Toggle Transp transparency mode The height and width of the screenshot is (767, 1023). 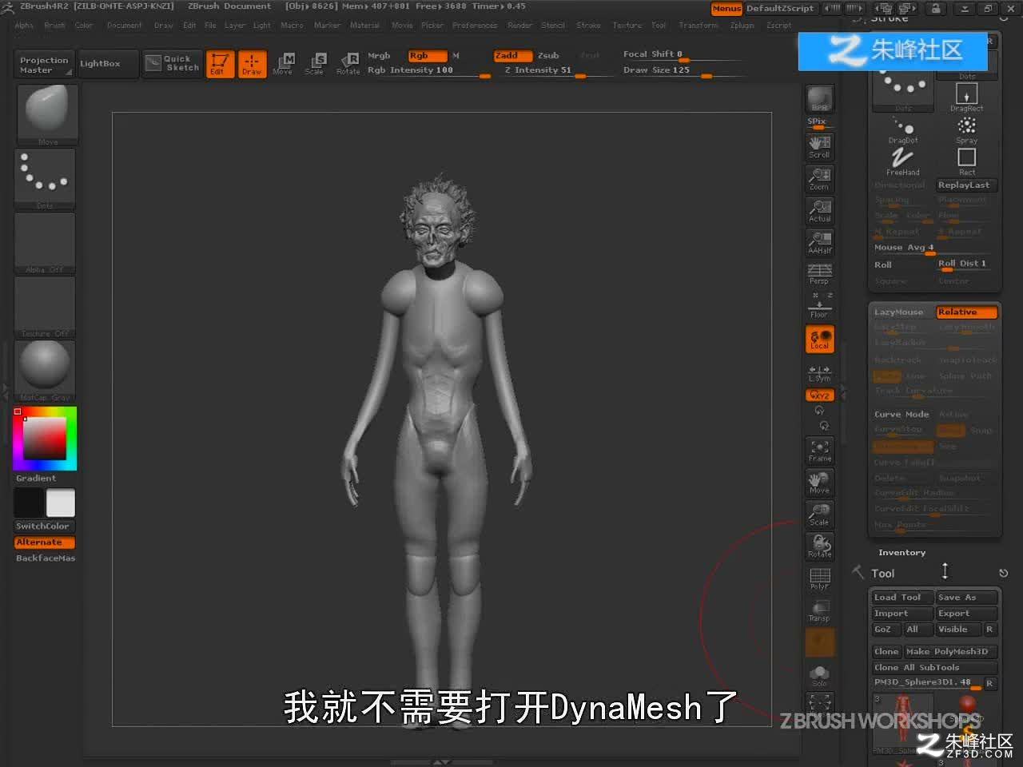coord(820,610)
